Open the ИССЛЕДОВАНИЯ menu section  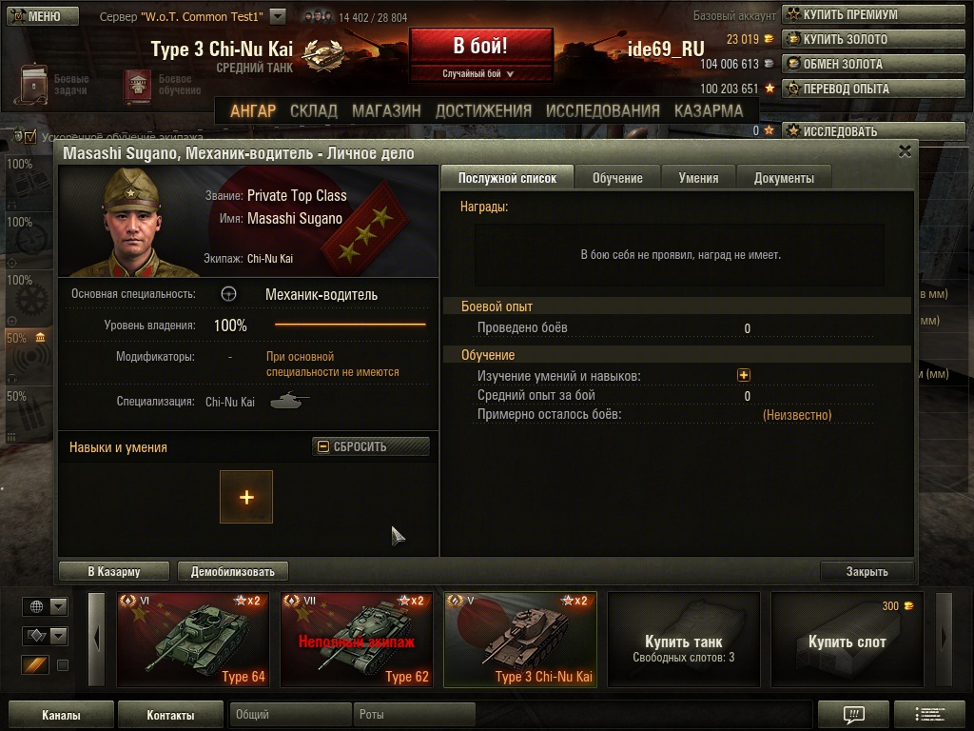coord(602,110)
